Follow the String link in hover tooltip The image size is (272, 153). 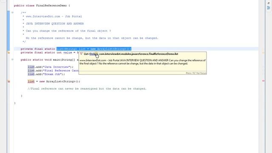(93, 54)
